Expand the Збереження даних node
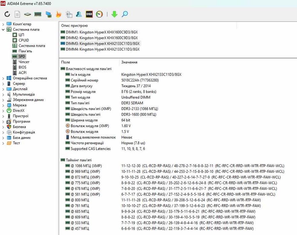 (x=3, y=100)
